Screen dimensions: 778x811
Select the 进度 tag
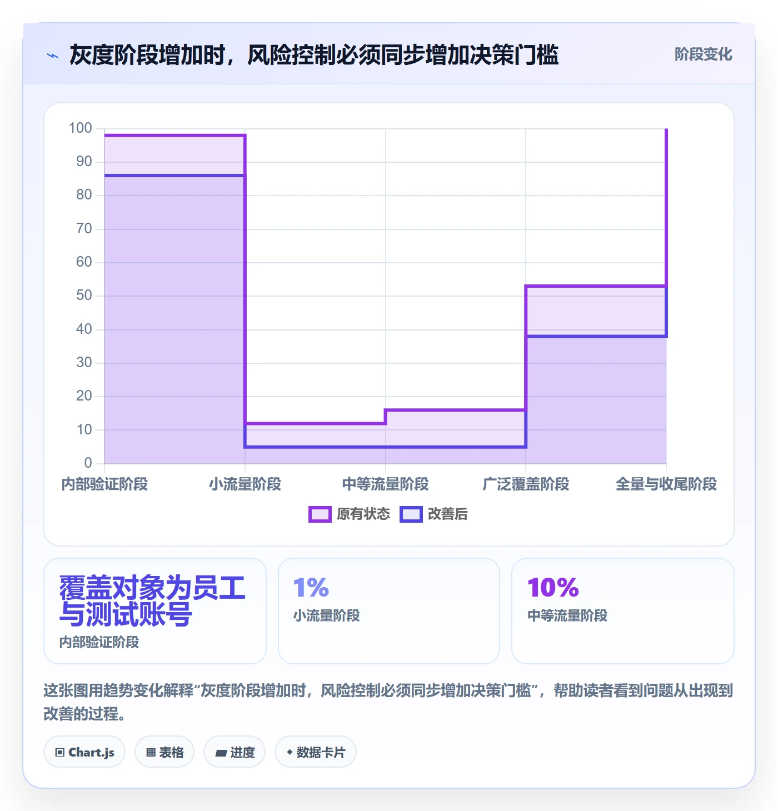pyautogui.click(x=235, y=752)
